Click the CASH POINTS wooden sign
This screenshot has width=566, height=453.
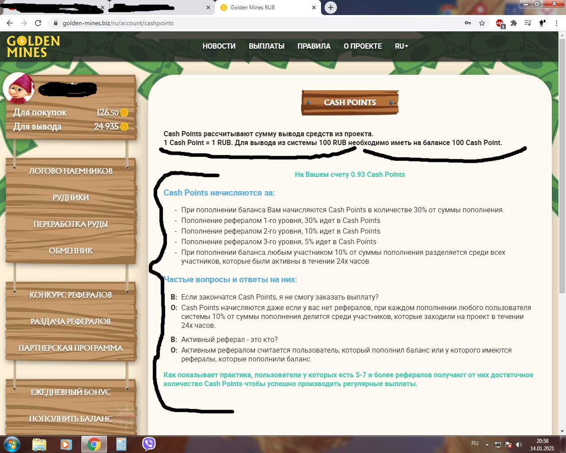coord(350,103)
